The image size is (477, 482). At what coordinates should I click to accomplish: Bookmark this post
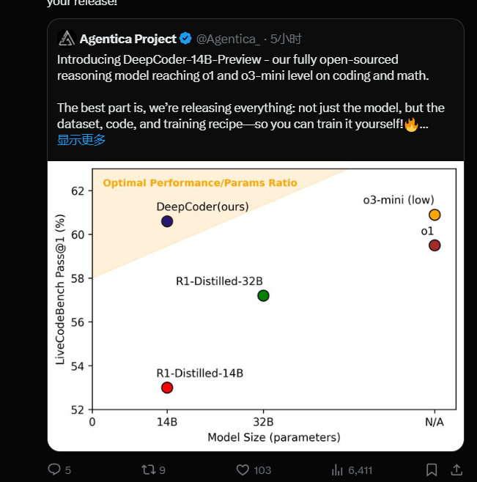[x=432, y=470]
